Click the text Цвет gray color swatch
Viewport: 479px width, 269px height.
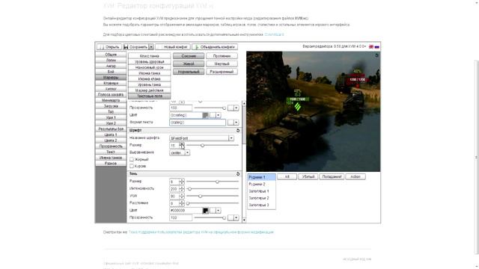[206, 115]
